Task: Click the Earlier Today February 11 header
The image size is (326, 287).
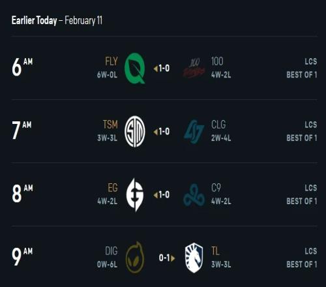Action: pyautogui.click(x=57, y=20)
